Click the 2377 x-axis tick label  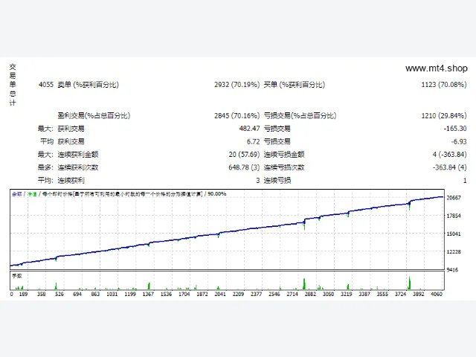tap(256, 295)
